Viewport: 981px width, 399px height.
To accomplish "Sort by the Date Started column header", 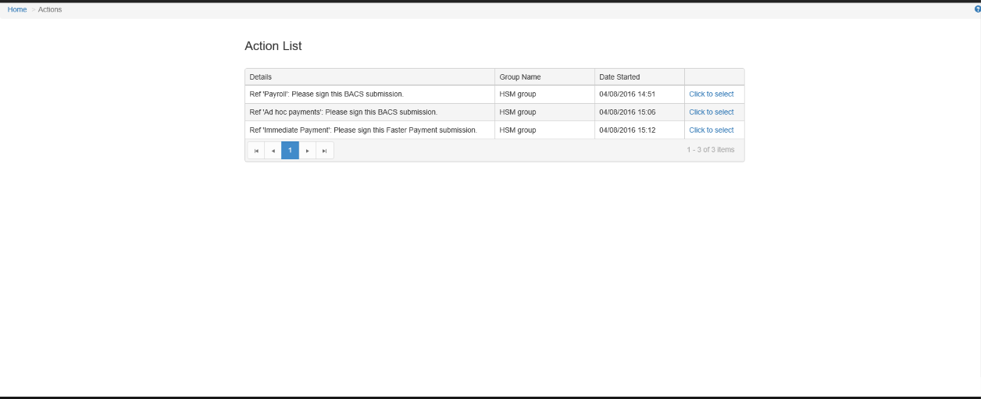I will (619, 77).
